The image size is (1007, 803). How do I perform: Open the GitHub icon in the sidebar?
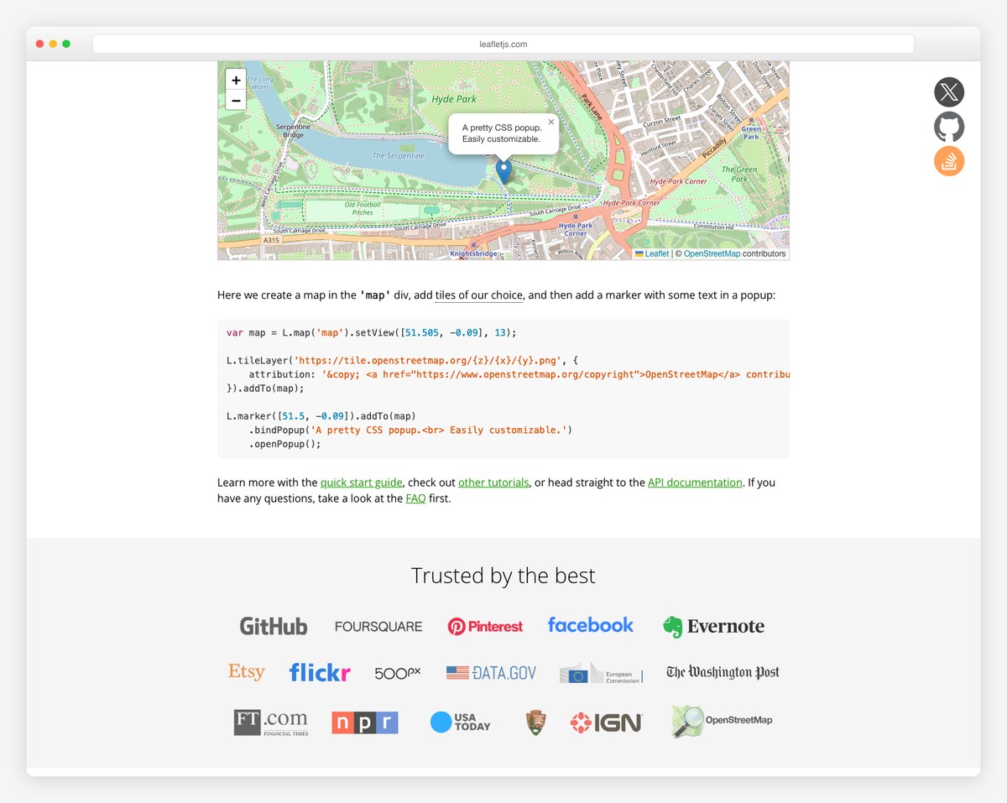[x=949, y=127]
